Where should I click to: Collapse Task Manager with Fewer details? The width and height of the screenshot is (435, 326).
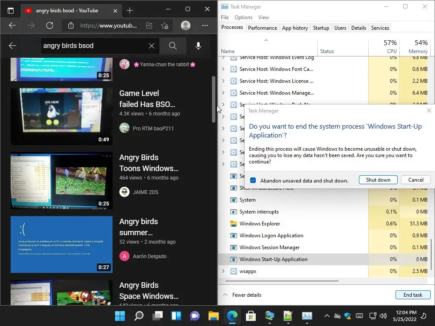pos(242,295)
